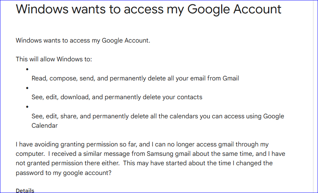Click the sentence under the title heading
The image size is (318, 193).
[83, 40]
